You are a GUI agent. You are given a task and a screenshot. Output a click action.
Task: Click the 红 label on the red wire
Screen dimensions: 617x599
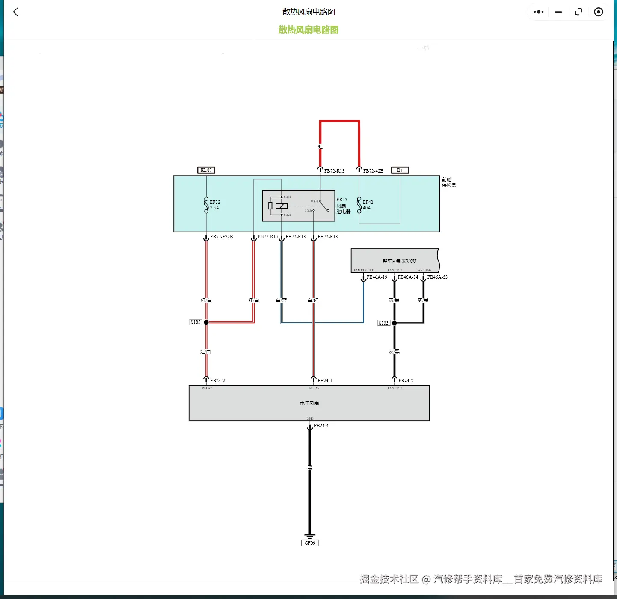[320, 147]
